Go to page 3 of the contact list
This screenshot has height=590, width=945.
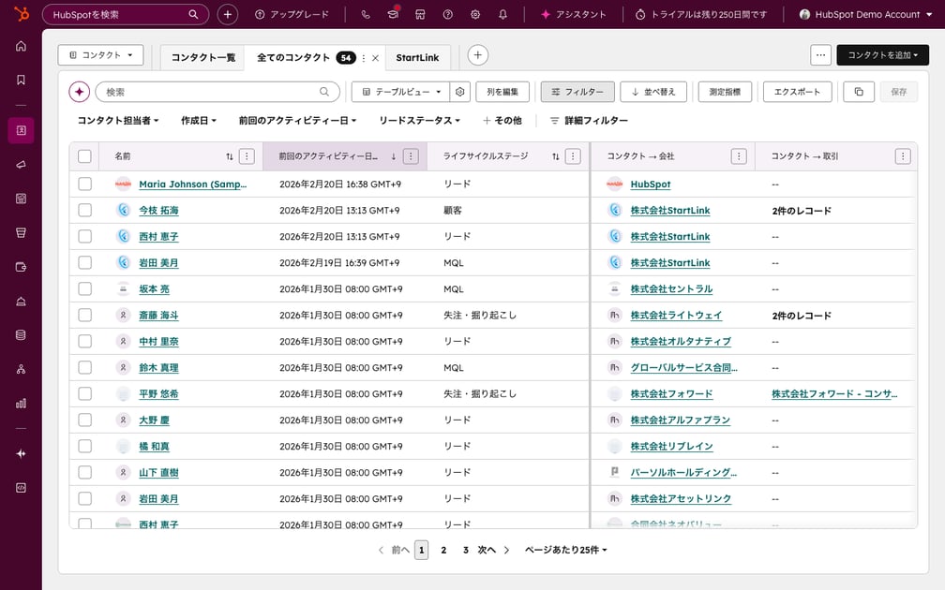click(x=465, y=550)
